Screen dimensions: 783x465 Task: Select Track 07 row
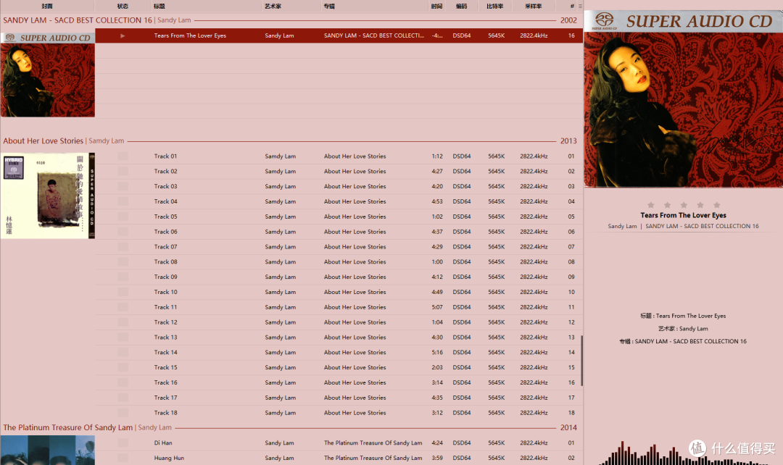point(339,246)
